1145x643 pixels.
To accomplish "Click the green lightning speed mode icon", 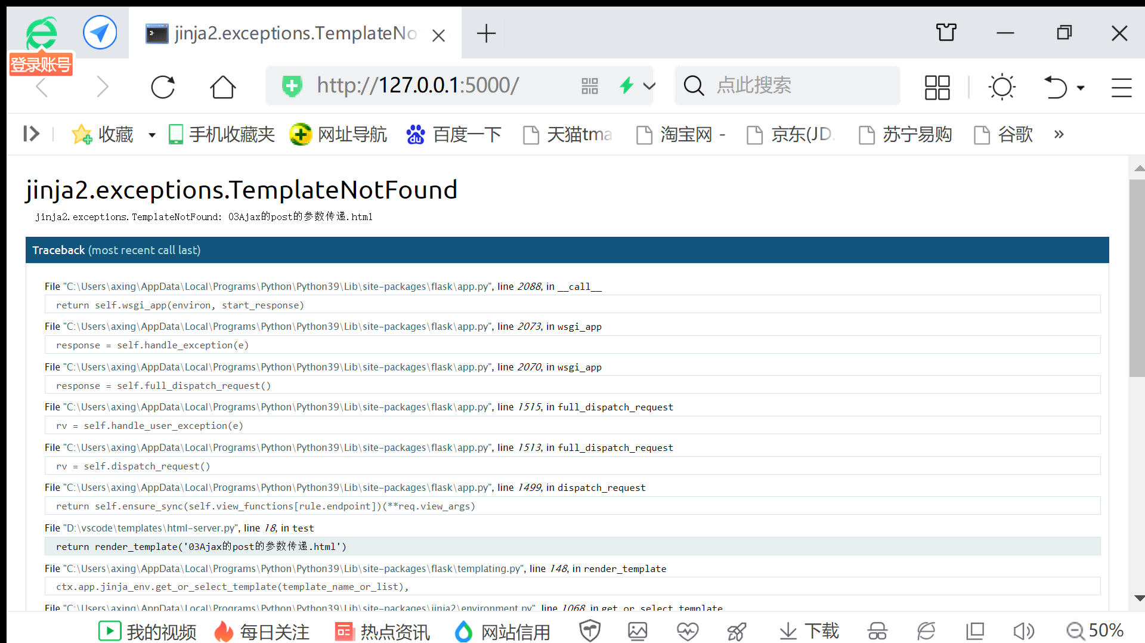I will 626,85.
